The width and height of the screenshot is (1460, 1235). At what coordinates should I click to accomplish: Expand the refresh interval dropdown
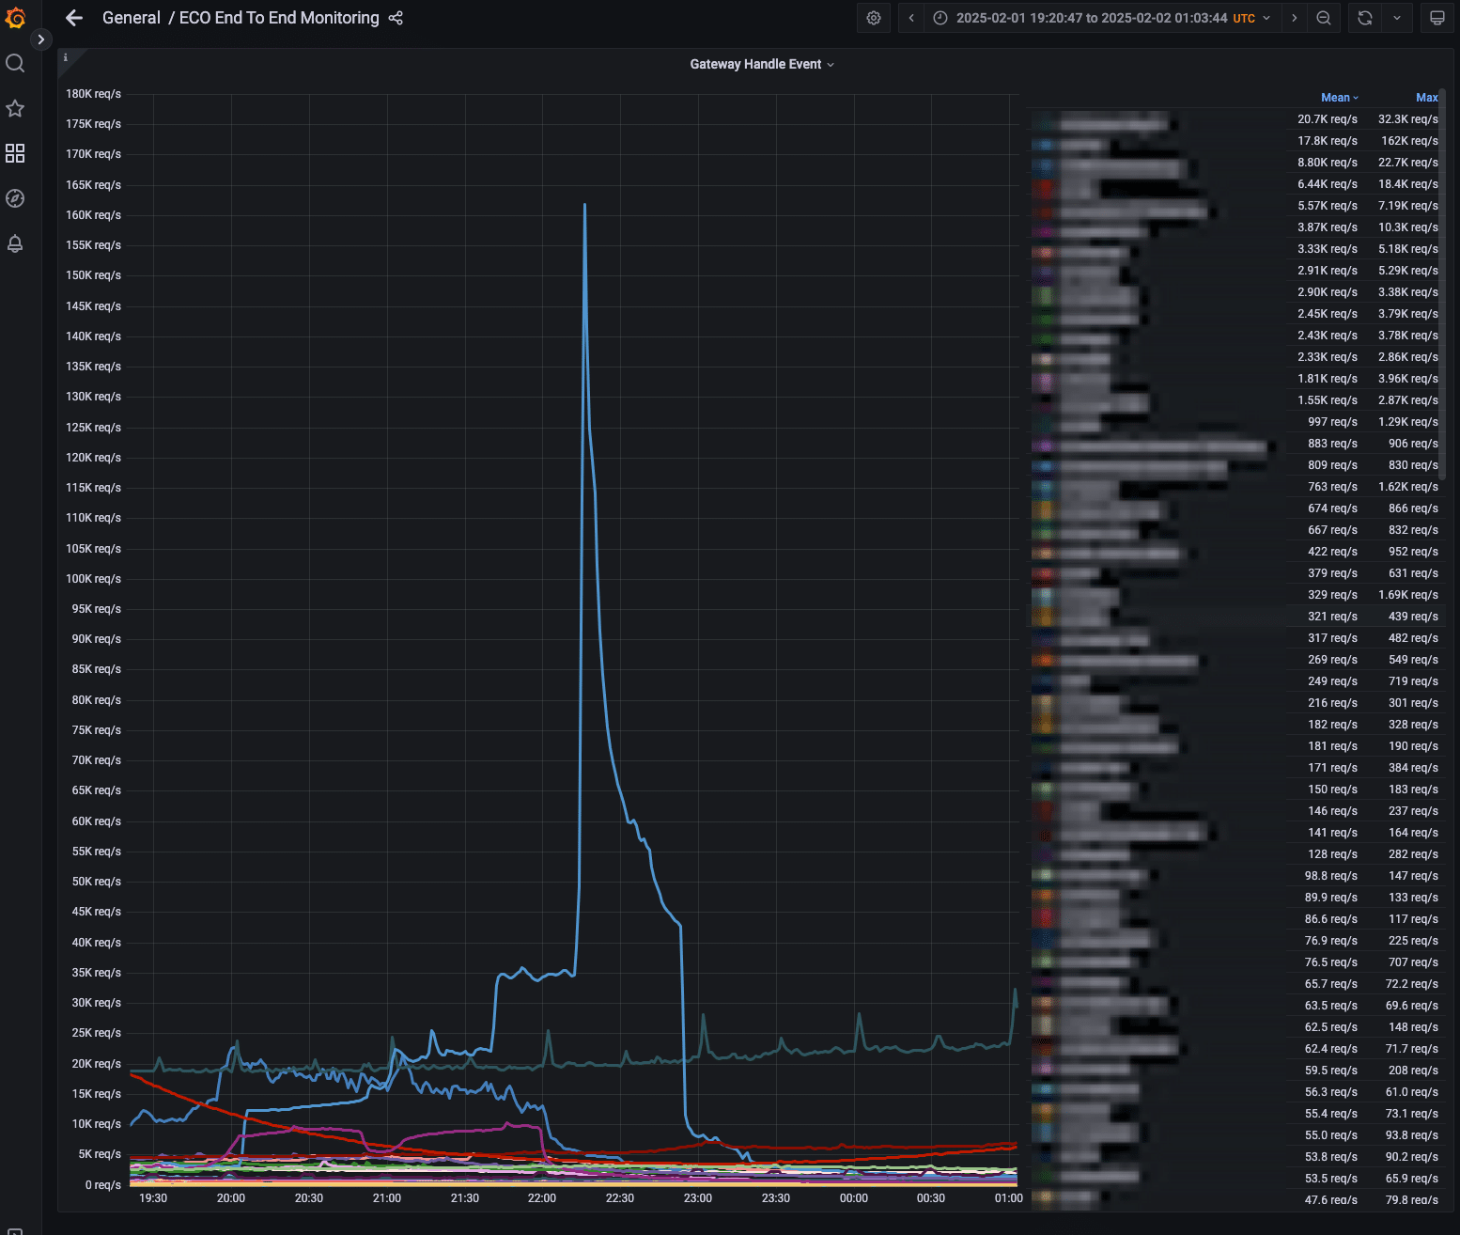click(1397, 18)
